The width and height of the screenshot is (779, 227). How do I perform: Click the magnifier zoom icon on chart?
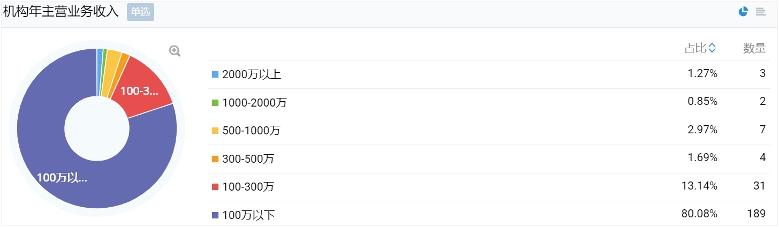[x=175, y=51]
